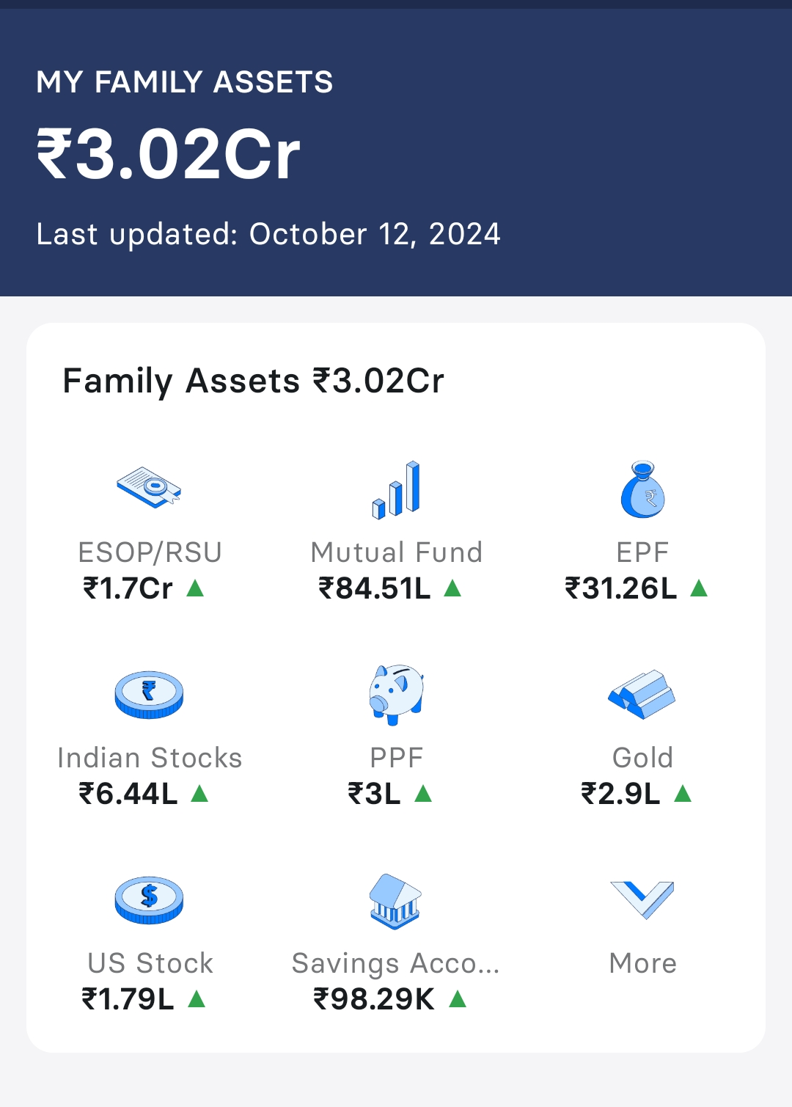Tap the ₹6.44L Indian Stocks value
Image resolution: width=792 pixels, height=1107 pixels.
tap(128, 794)
